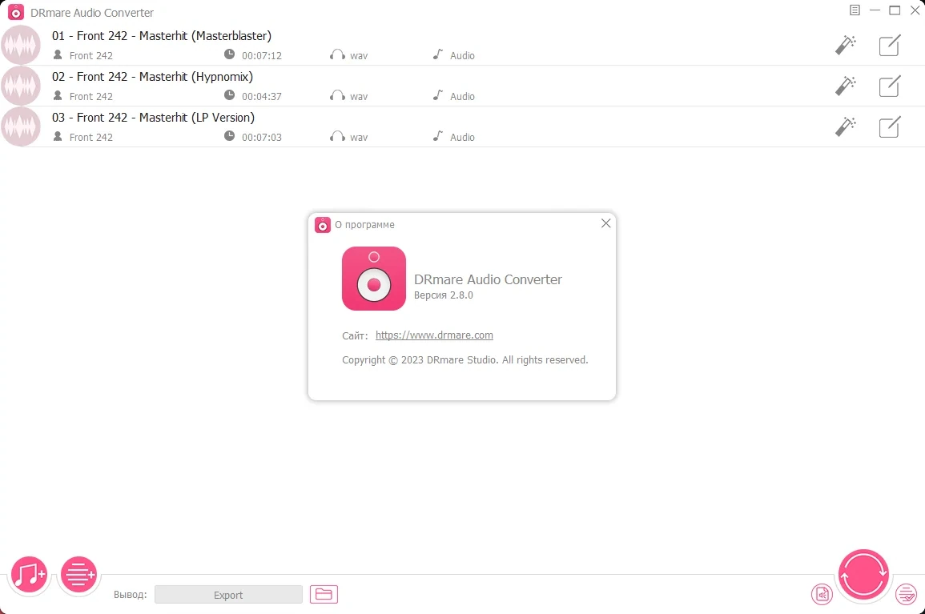Click the add playlist button
Screen dimensions: 925x614
pos(78,574)
